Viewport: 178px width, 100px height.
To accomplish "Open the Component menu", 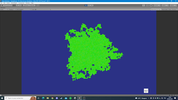I will [21, 3].
